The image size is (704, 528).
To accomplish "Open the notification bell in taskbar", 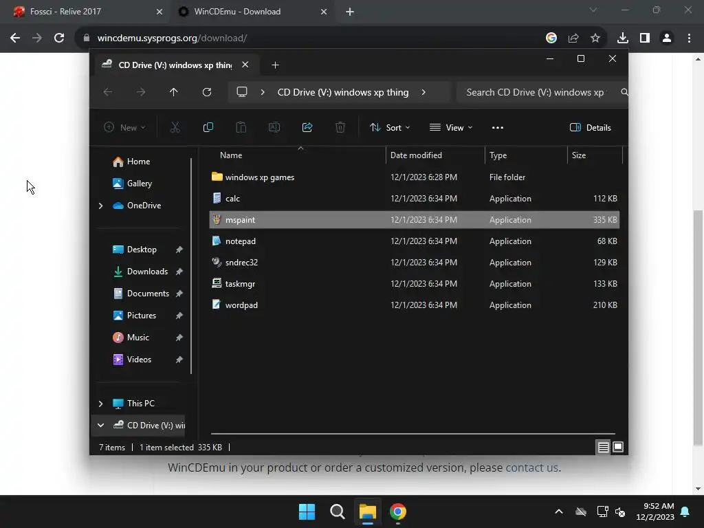I will click(x=685, y=511).
